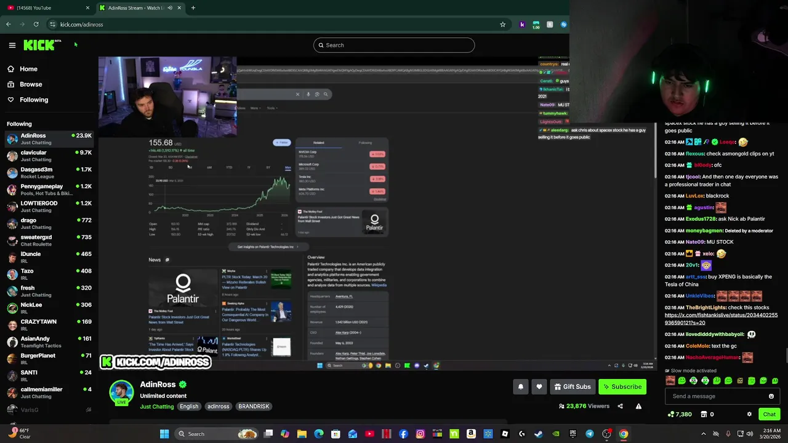Open the clavicular channel in Following list
The width and height of the screenshot is (788, 443).
tap(49, 156)
